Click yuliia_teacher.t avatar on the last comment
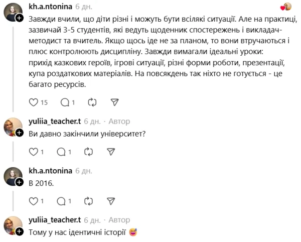The image size is (301, 242). [x=12, y=225]
